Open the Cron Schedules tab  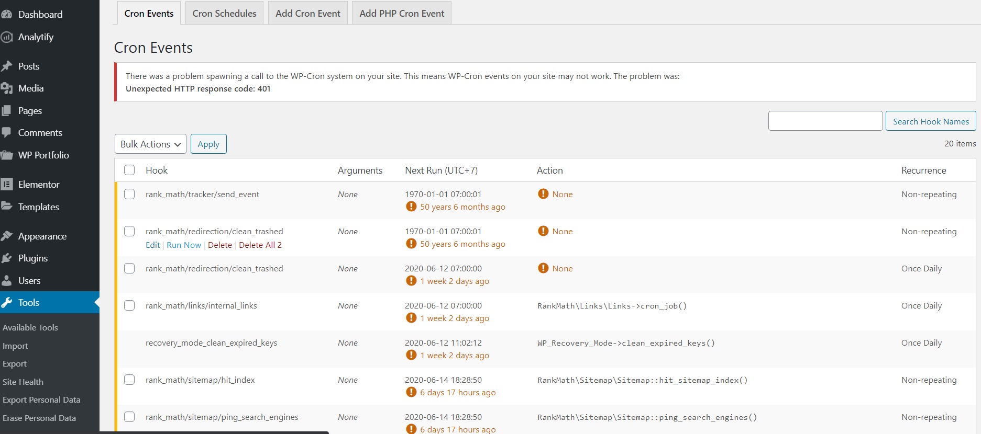coord(224,13)
